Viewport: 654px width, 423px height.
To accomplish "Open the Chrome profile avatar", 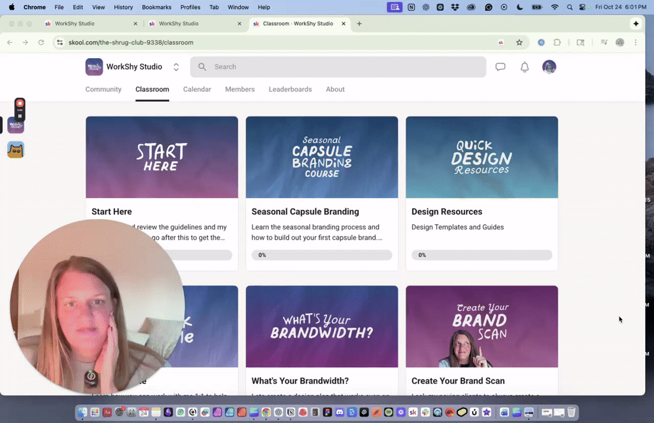I will pos(620,43).
